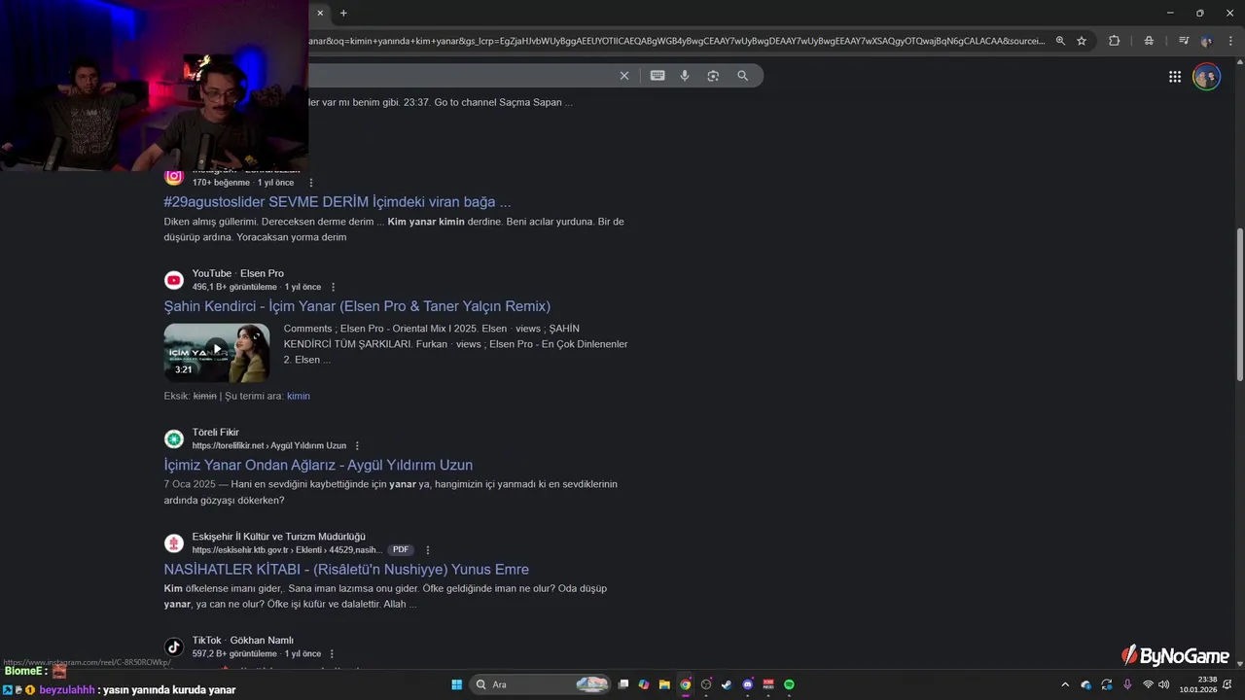
Task: Switch to Chrome on the taskbar
Action: tap(686, 684)
